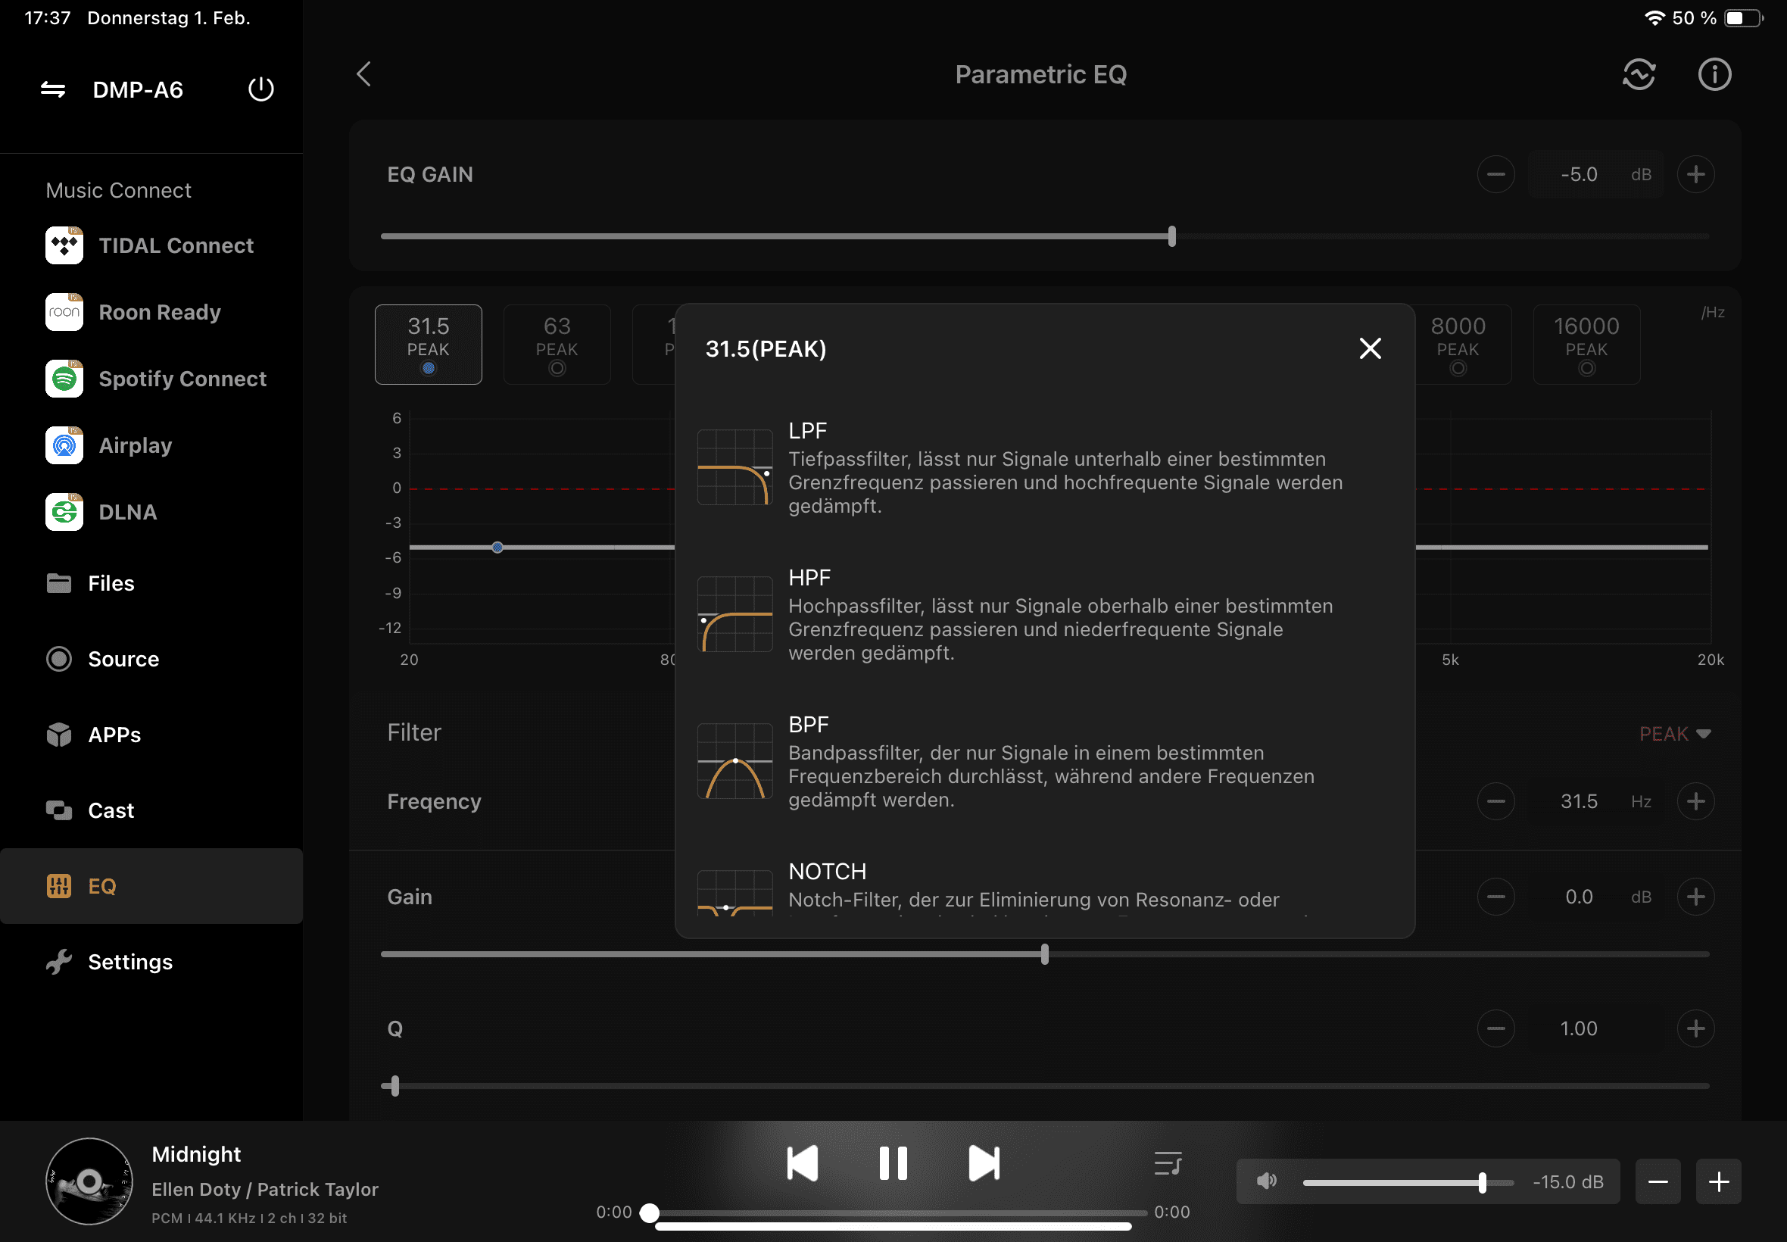Click the playback progress bar handle

point(650,1212)
